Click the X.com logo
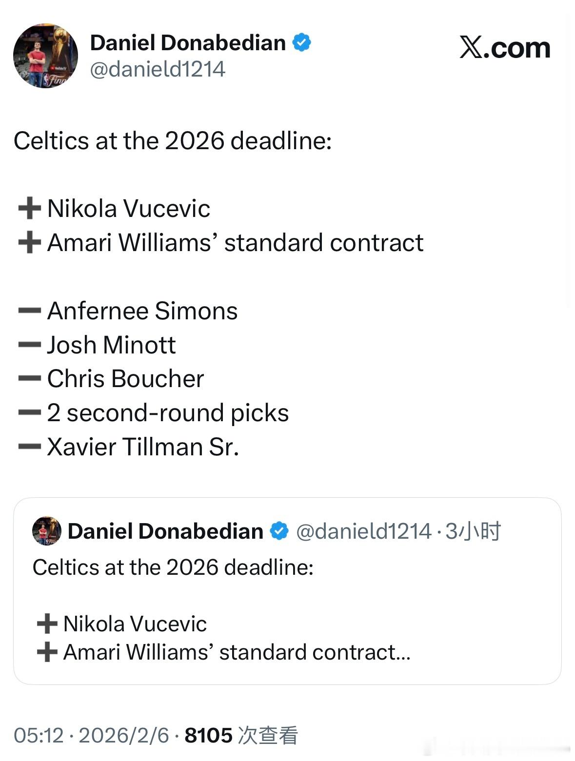The height and width of the screenshot is (761, 575). (x=504, y=48)
